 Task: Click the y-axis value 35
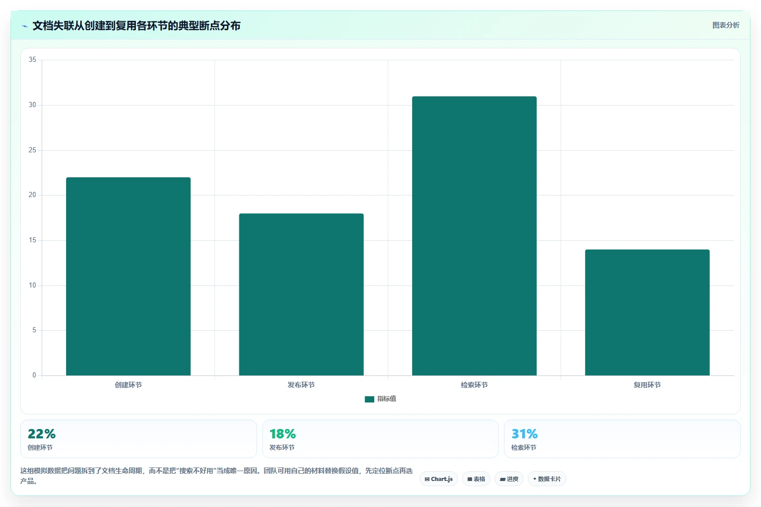coord(32,60)
